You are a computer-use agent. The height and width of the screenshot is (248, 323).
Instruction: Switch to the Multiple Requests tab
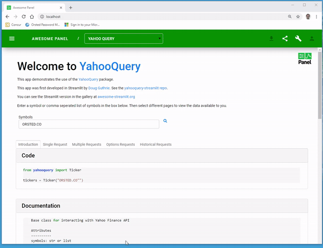click(86, 144)
